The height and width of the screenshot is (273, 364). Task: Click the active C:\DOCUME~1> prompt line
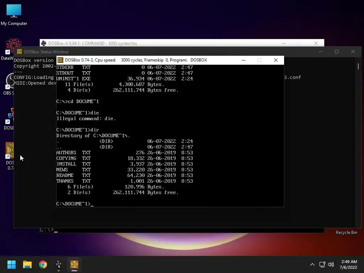(75, 204)
